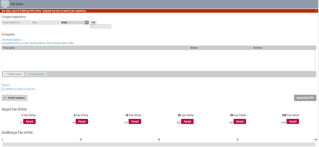Click the 100 marker on the availability scale
Screen dimensions: 319x147
[315, 140]
